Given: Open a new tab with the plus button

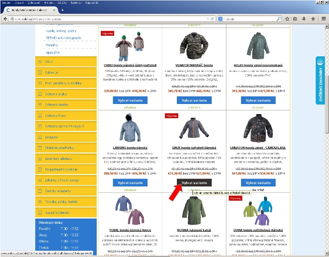Looking at the screenshot, I should coord(62,10).
